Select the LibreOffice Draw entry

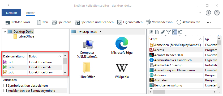point(41,72)
